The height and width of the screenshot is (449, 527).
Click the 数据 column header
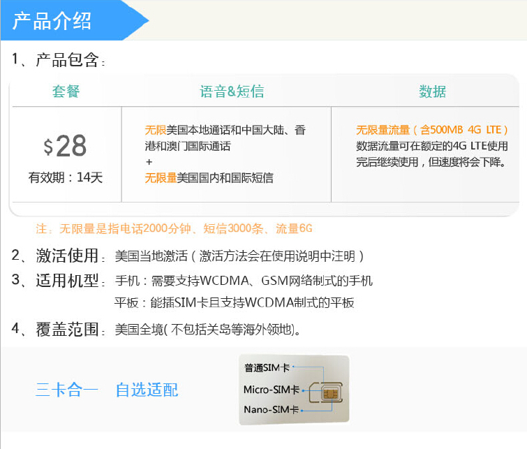point(432,91)
